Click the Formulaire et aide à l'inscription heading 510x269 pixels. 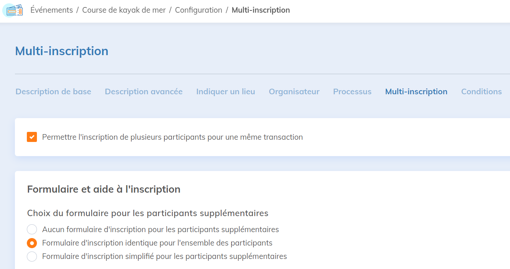(x=104, y=189)
